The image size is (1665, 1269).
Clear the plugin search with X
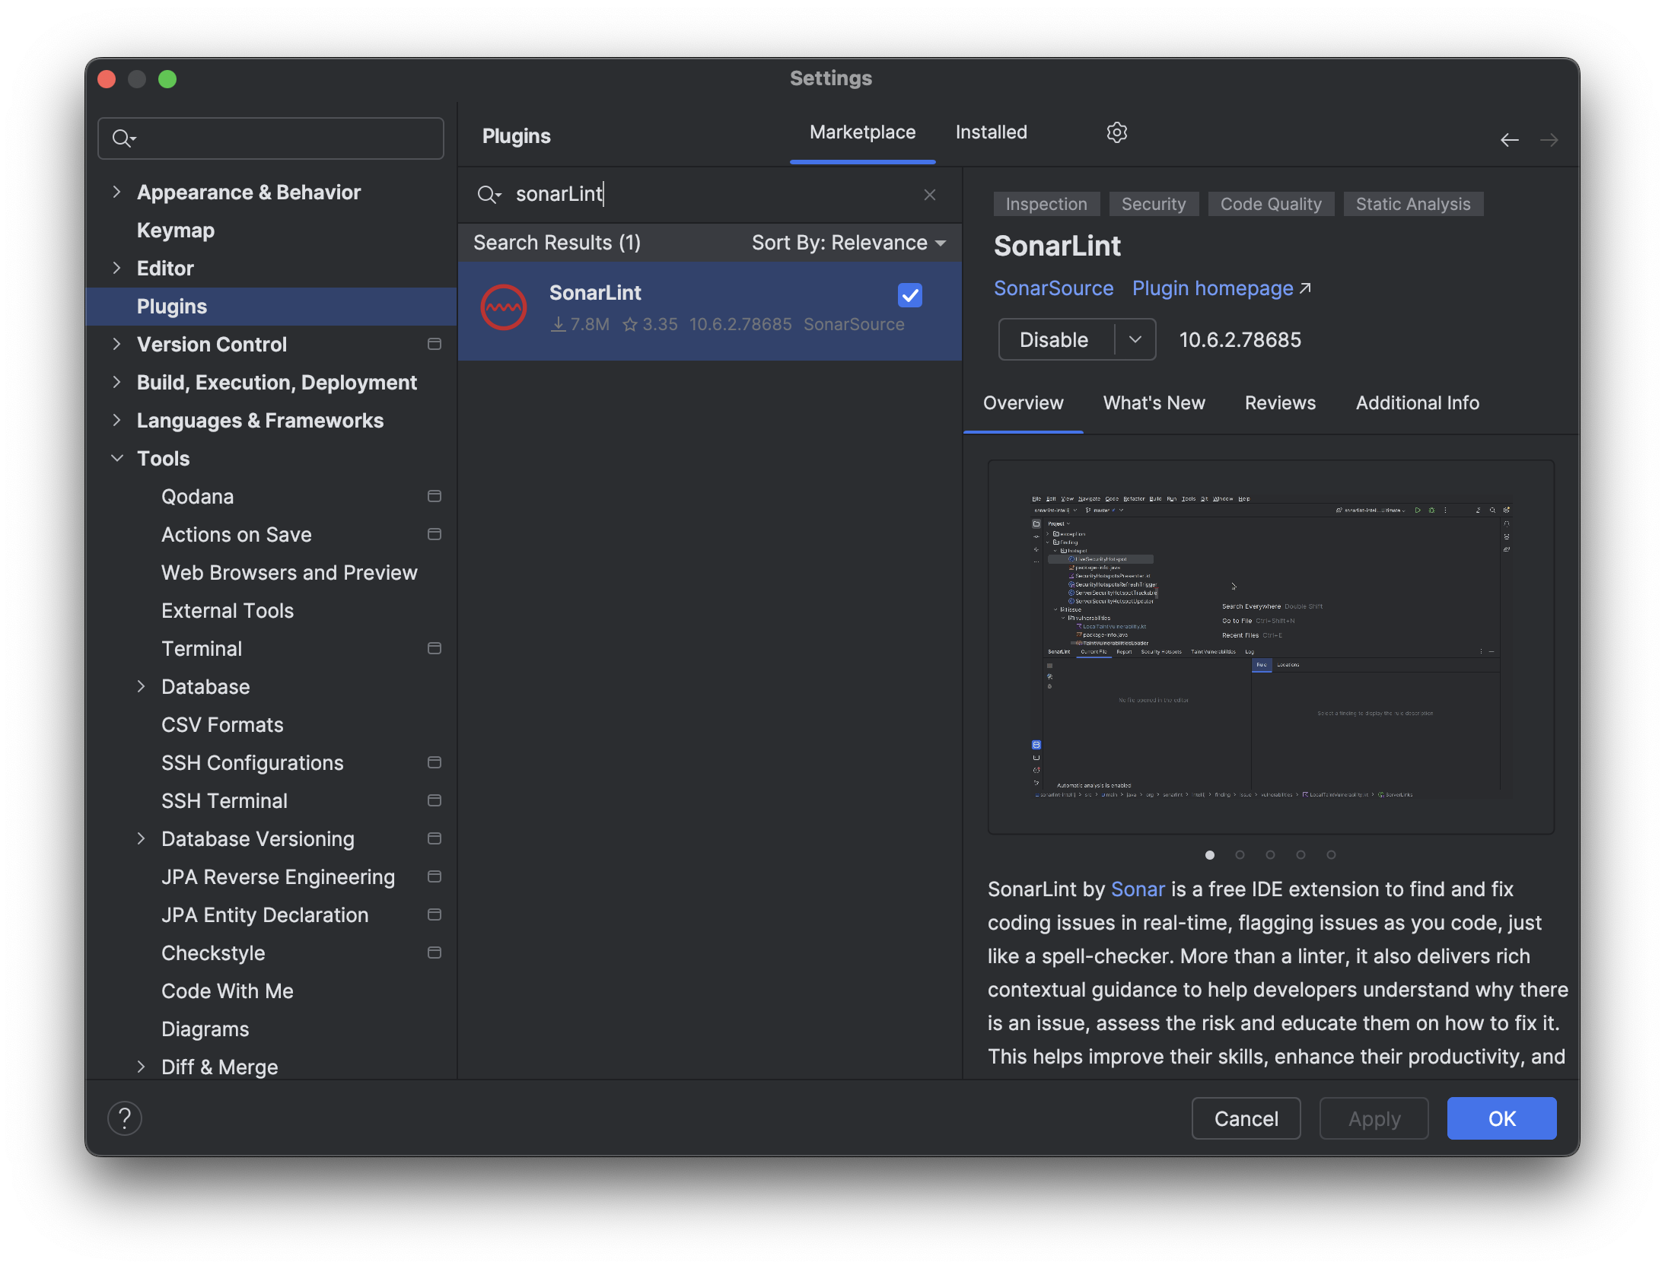(x=929, y=195)
